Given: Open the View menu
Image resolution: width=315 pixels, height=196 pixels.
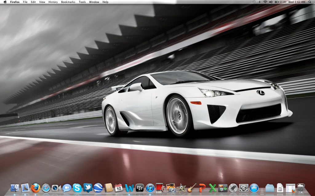Looking at the screenshot, I should coord(42,2).
